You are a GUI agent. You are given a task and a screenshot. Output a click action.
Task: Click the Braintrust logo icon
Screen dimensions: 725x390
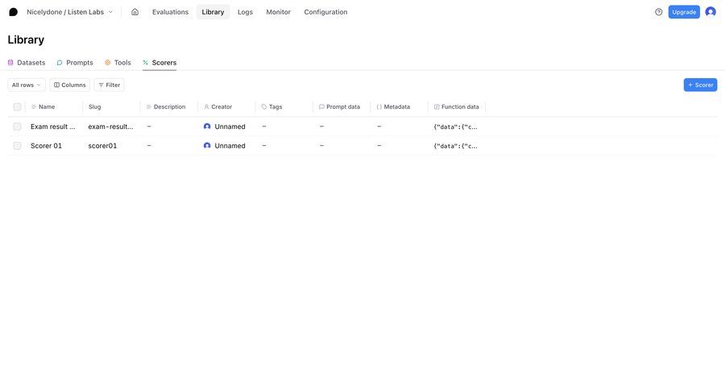(x=14, y=12)
